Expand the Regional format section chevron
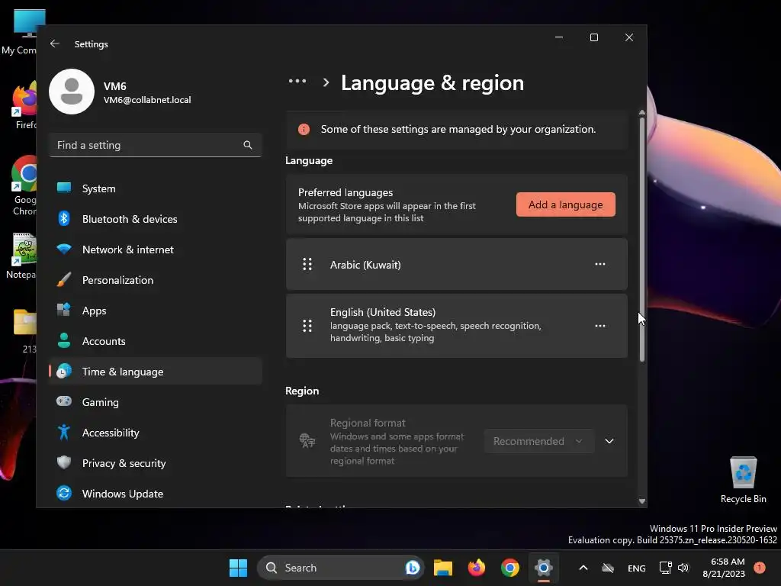 (x=609, y=442)
